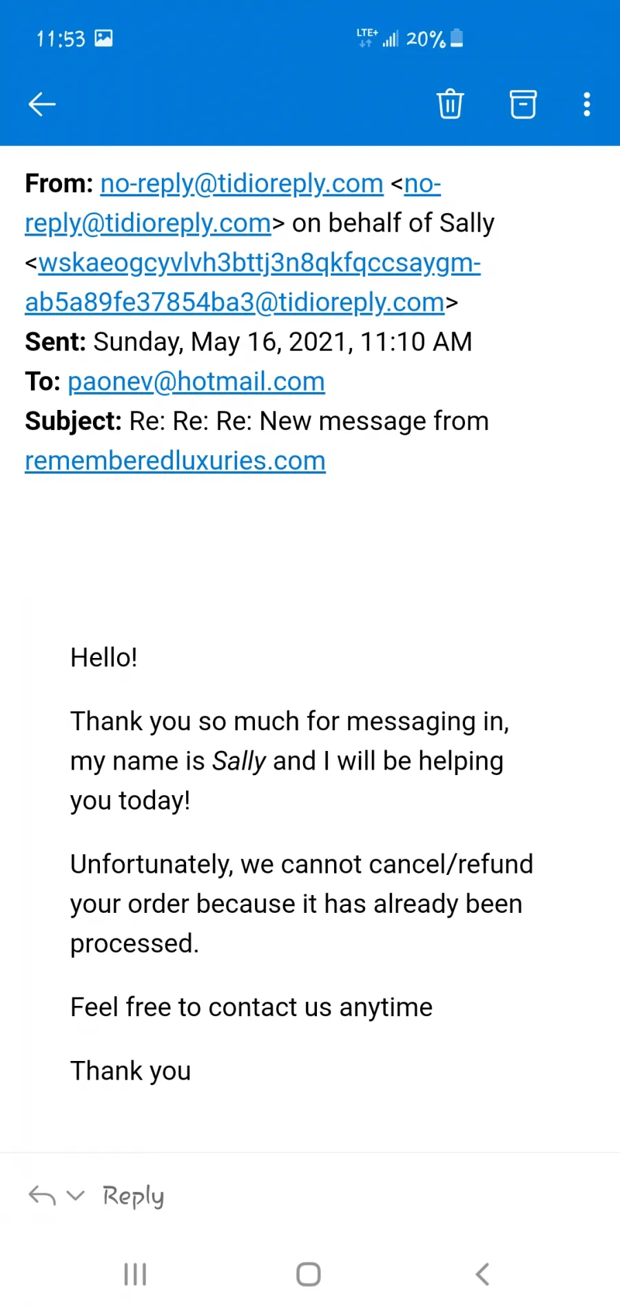Archive the email using box icon
The image size is (620, 1309).
tap(523, 104)
